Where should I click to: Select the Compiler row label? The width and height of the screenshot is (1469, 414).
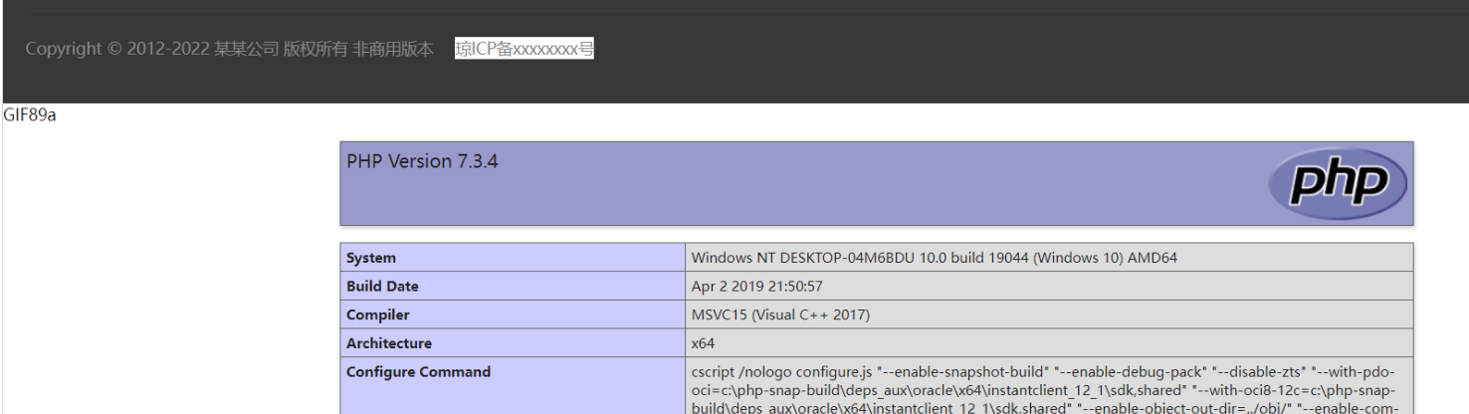tap(378, 315)
